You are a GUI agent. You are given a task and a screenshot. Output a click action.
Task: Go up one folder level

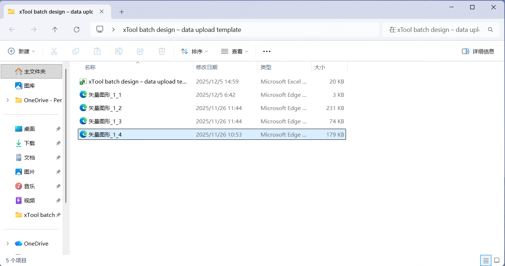pyautogui.click(x=55, y=30)
